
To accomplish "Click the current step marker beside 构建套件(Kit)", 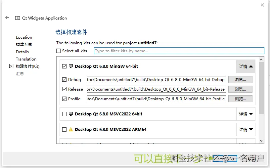I will [x=11, y=66].
